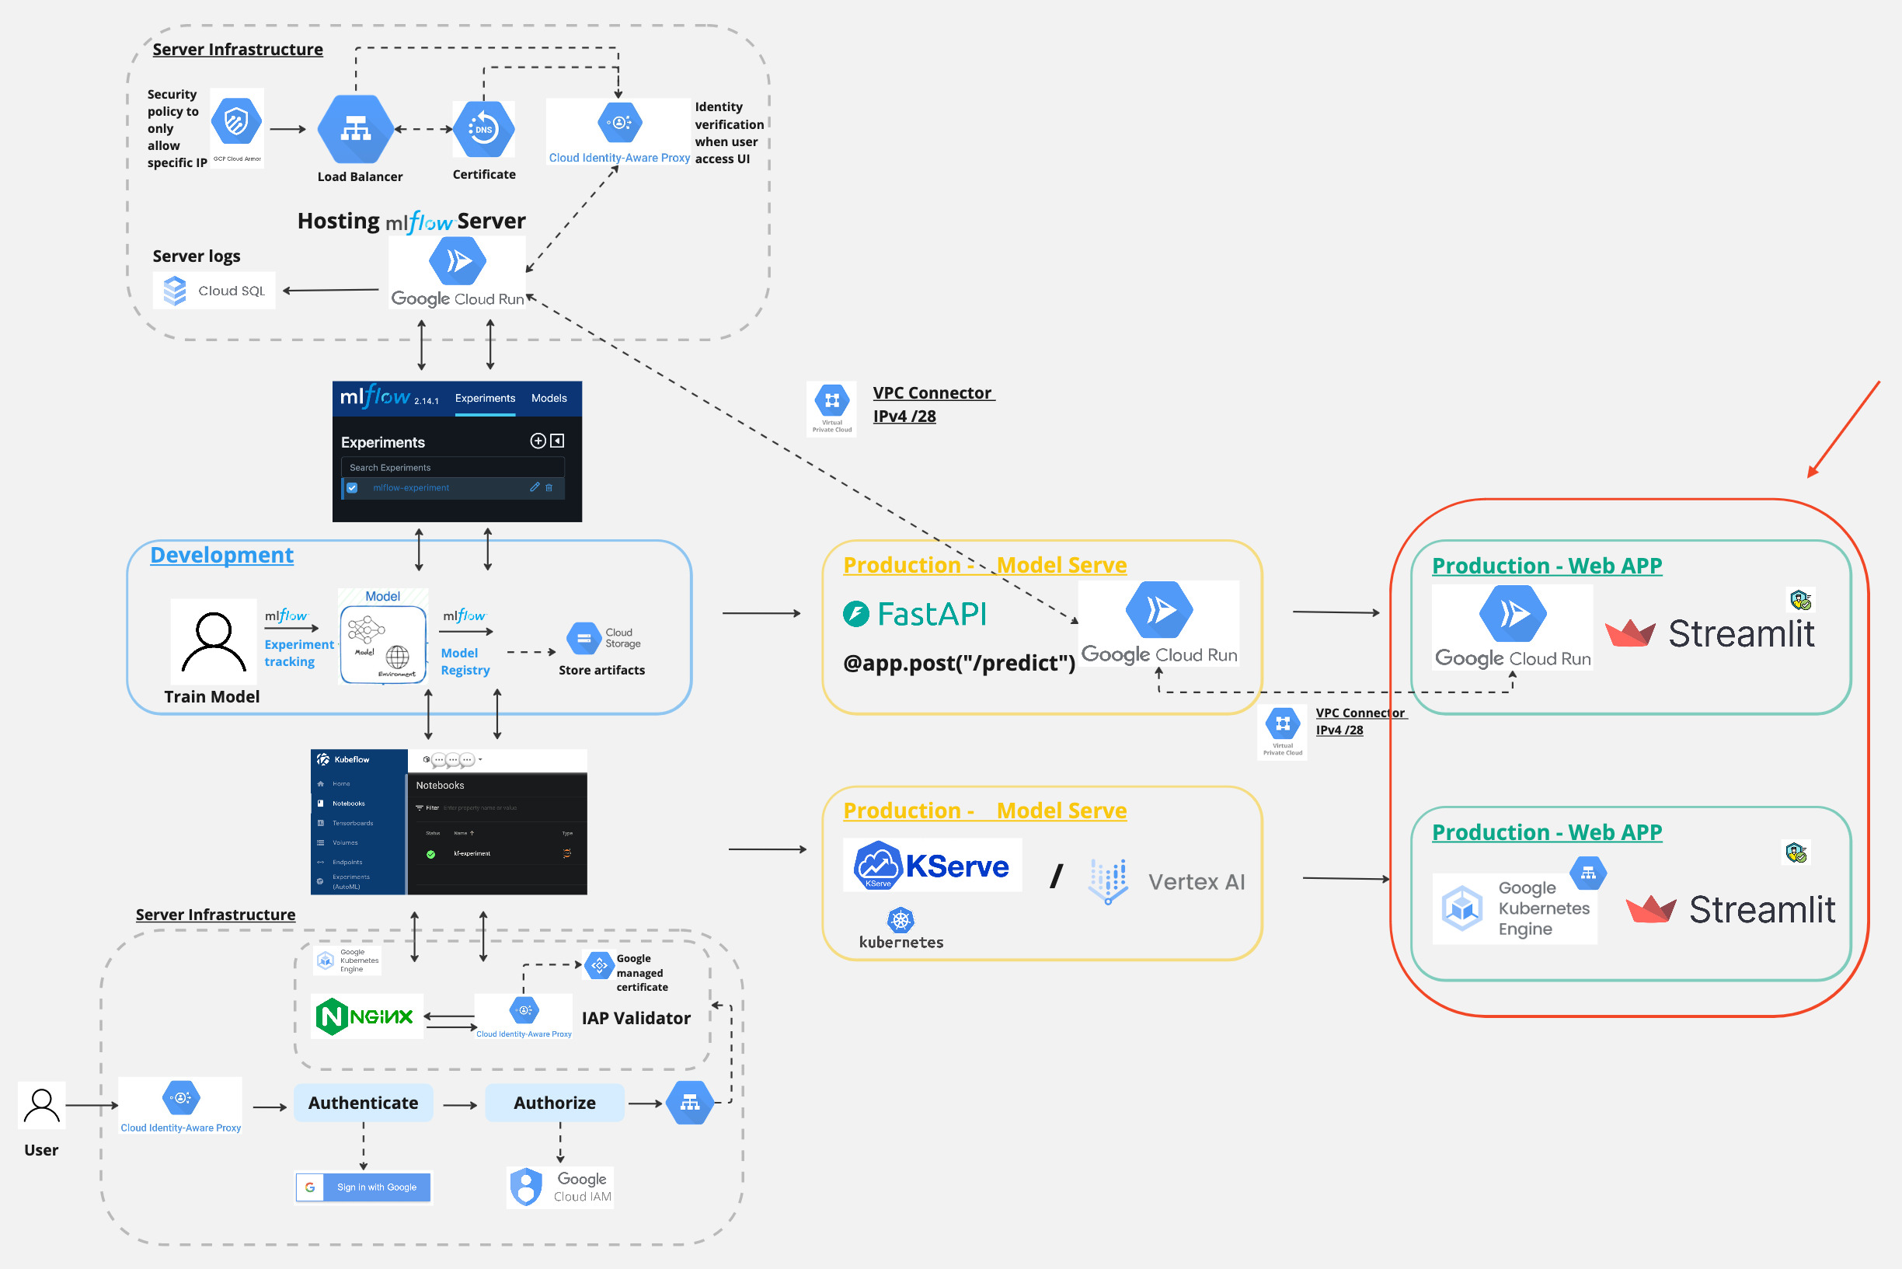Click small Google Kubernetes Engine icon above NGINX
Image resolution: width=1902 pixels, height=1269 pixels.
click(326, 960)
